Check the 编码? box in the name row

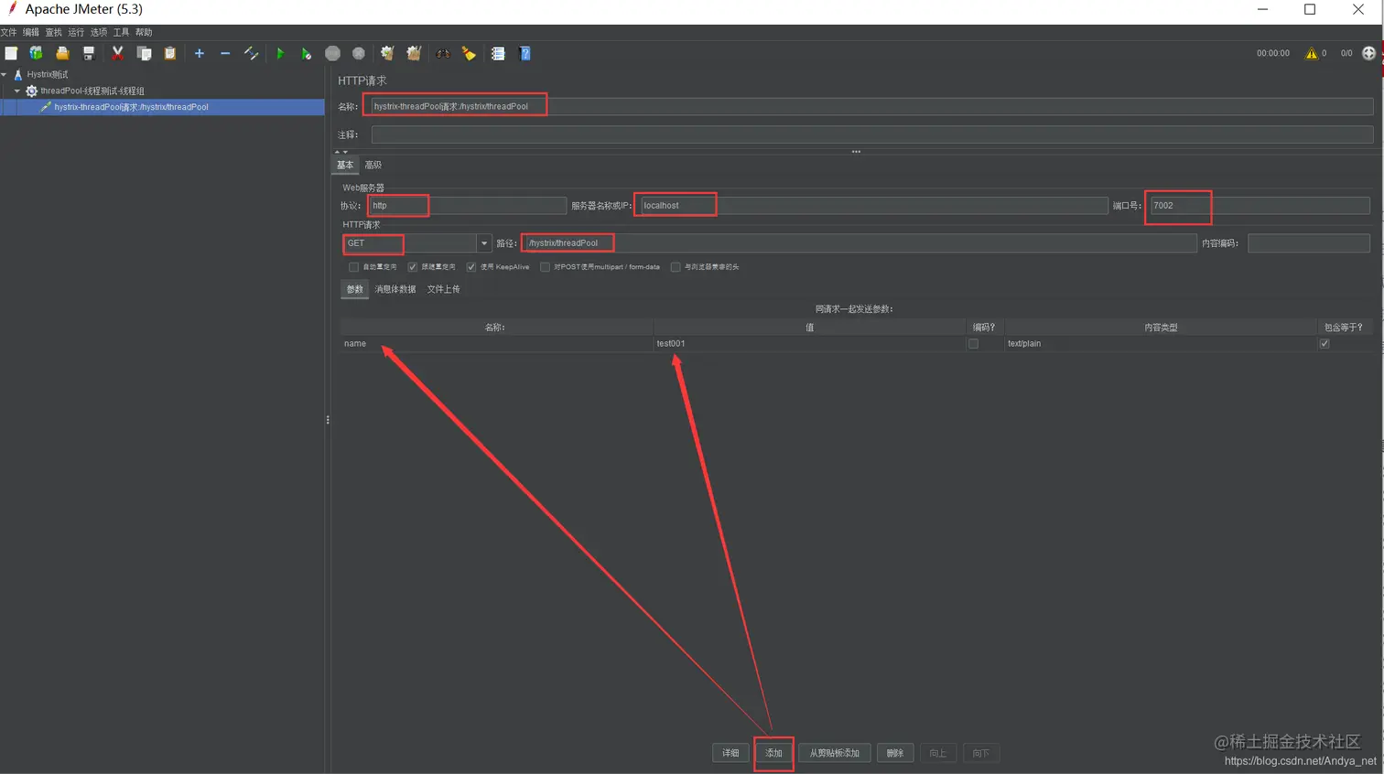pyautogui.click(x=973, y=344)
